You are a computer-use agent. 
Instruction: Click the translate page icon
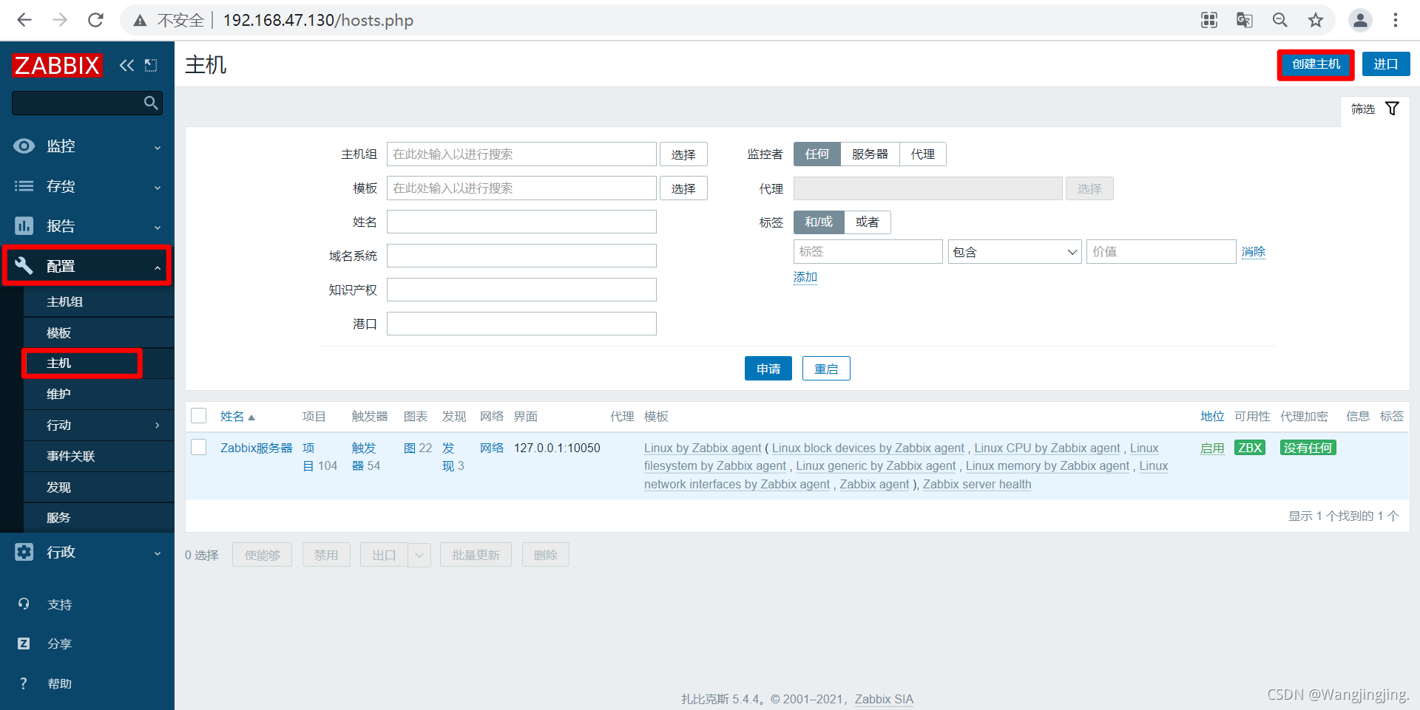1245,20
